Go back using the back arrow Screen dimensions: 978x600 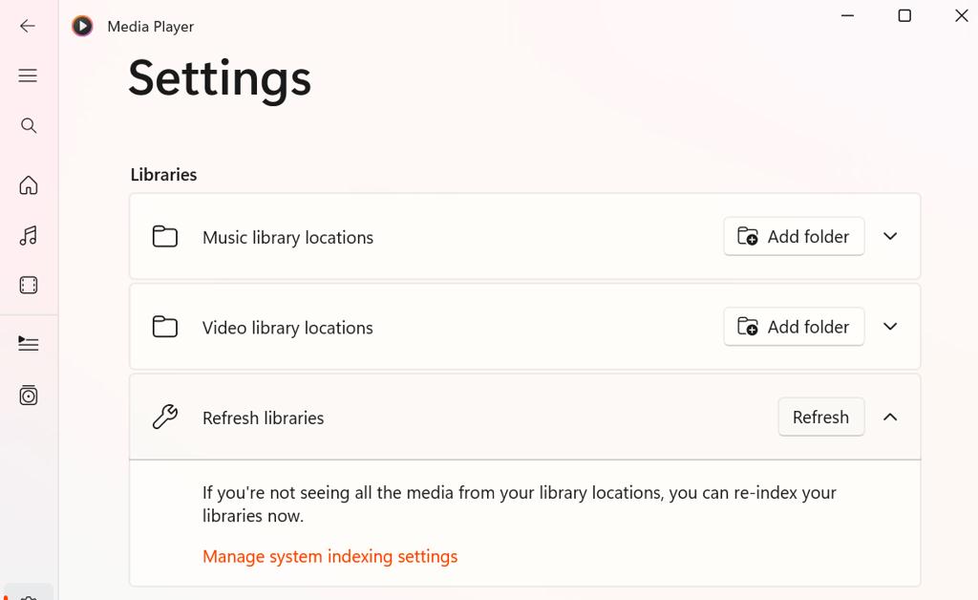[28, 26]
